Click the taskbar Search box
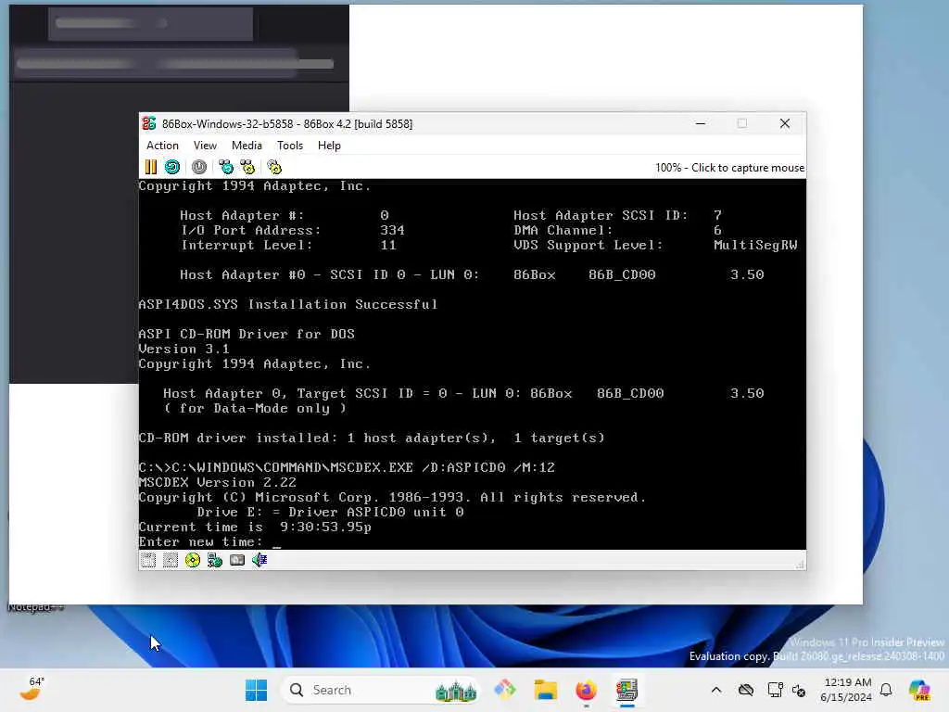The width and height of the screenshot is (949, 712). [380, 690]
